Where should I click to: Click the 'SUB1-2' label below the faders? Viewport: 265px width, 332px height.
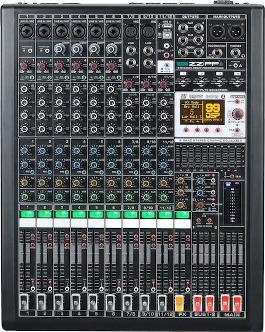tap(204, 314)
